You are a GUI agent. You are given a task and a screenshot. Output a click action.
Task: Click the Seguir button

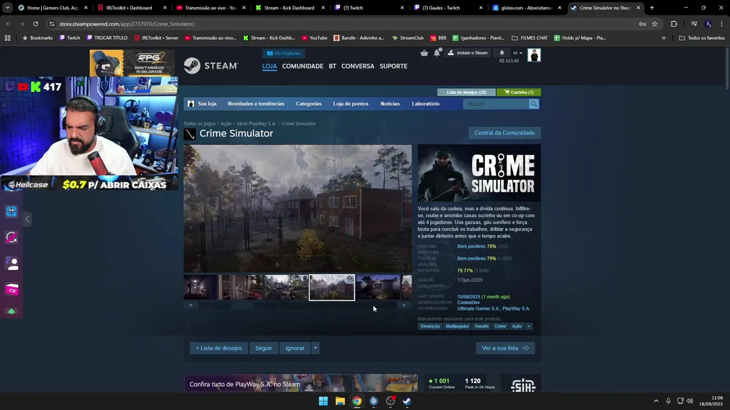pyautogui.click(x=263, y=348)
